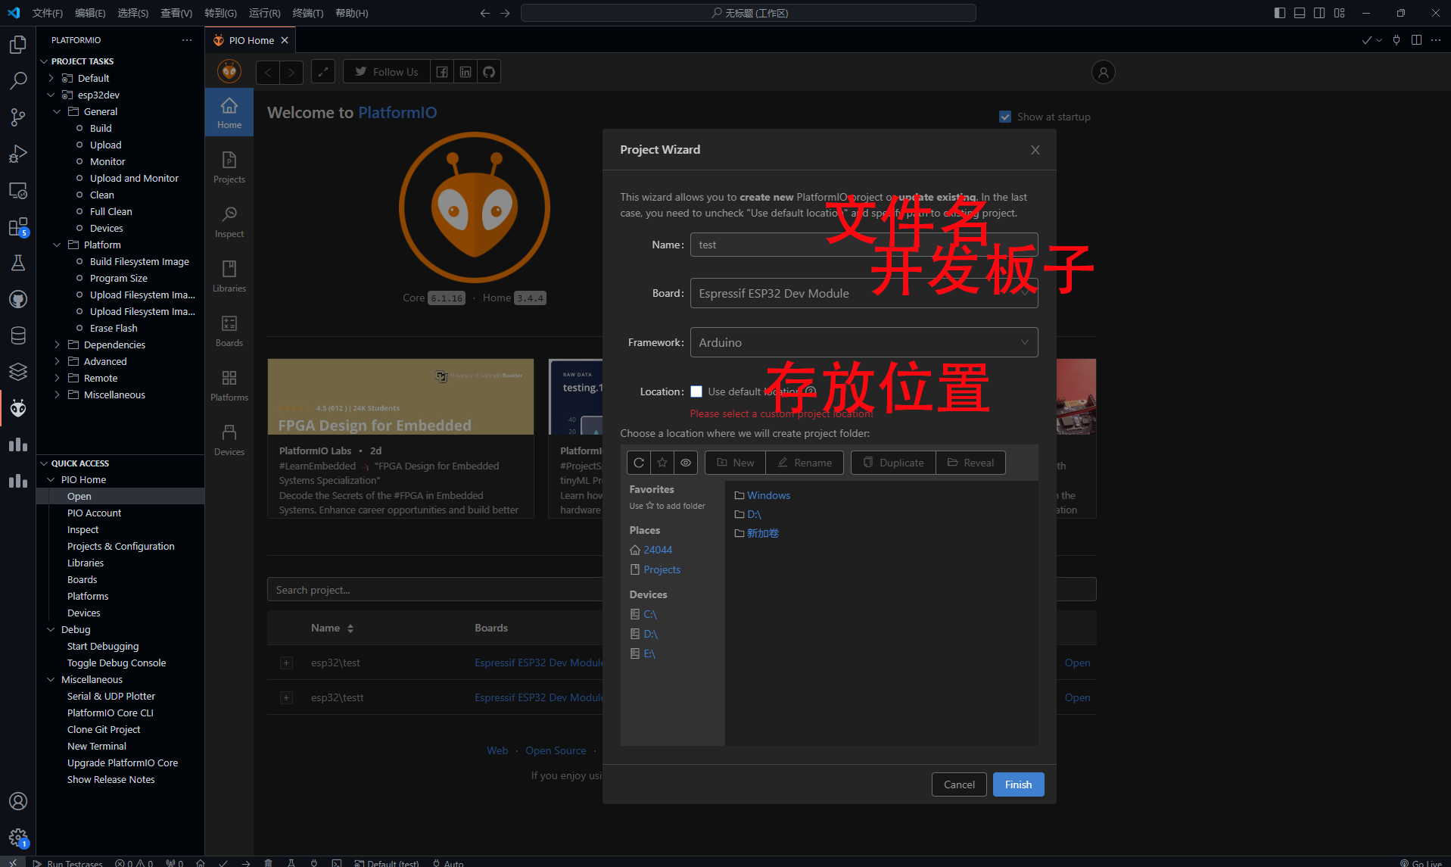Click the title bar command search box
Screen dimensions: 1451x867
(x=748, y=13)
